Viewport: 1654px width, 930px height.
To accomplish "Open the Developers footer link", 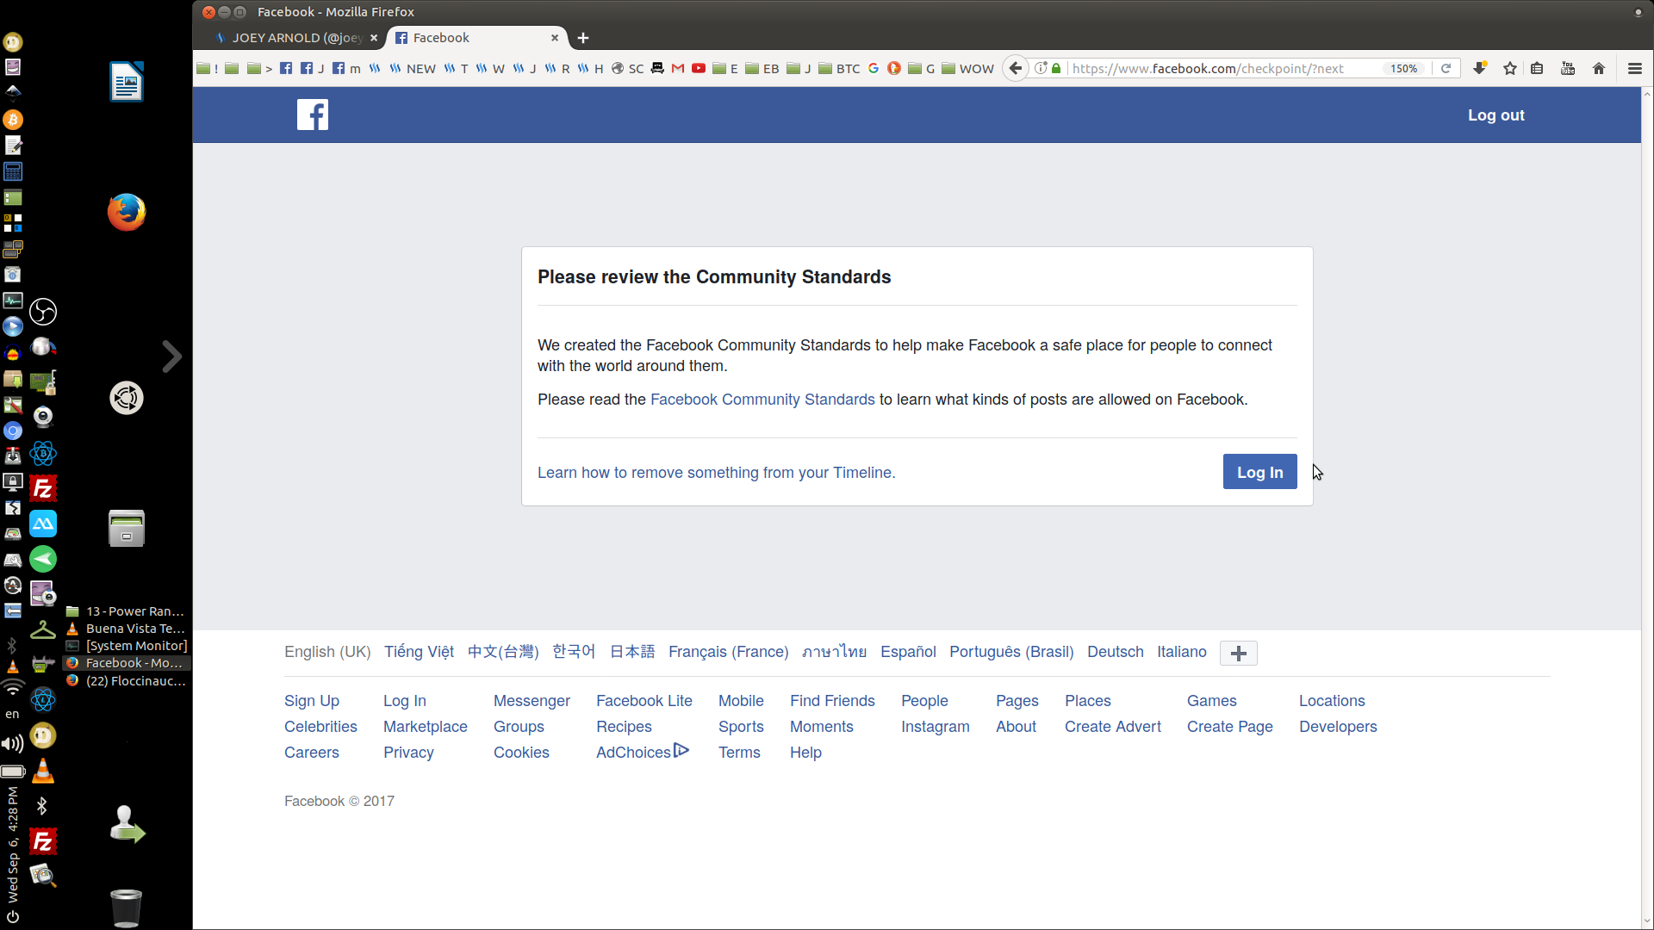I will 1338,727.
